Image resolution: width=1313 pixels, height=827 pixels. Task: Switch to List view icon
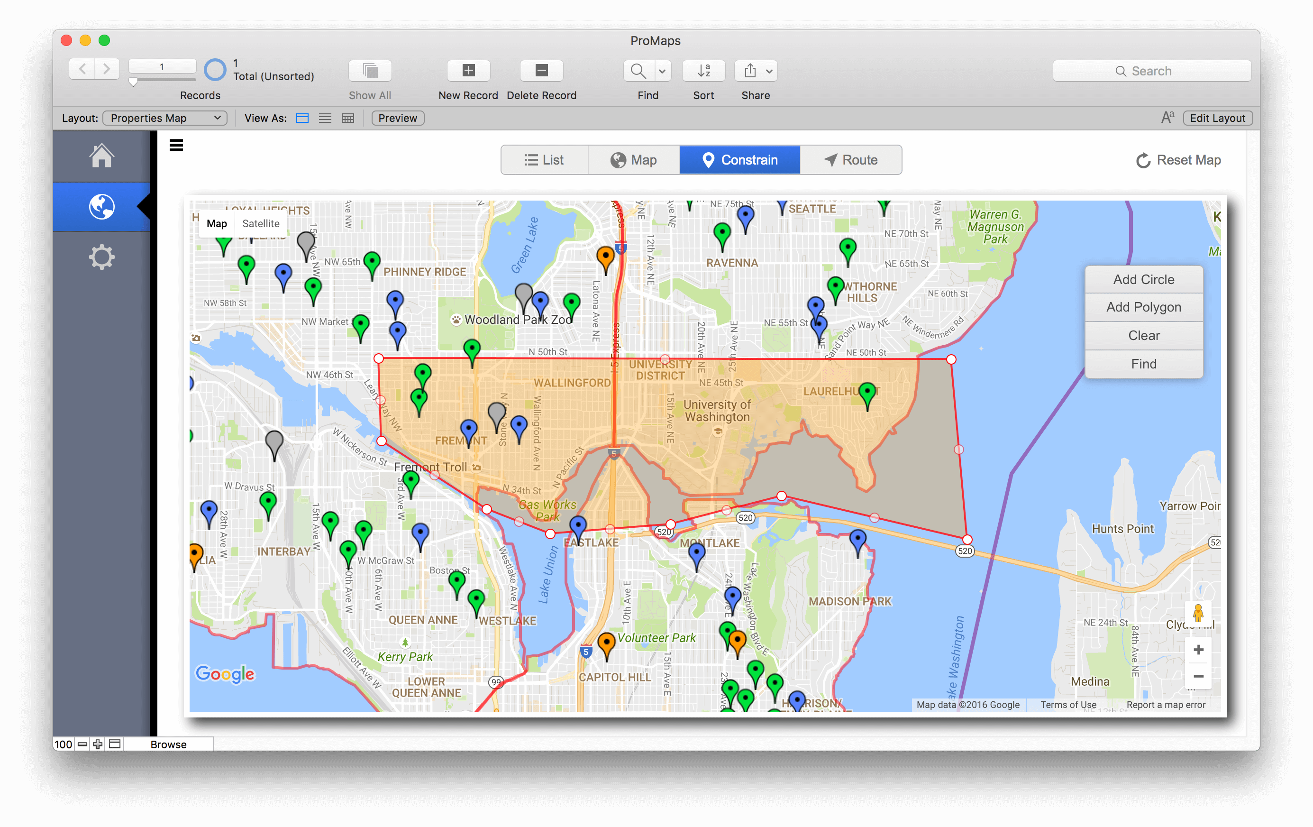[325, 119]
